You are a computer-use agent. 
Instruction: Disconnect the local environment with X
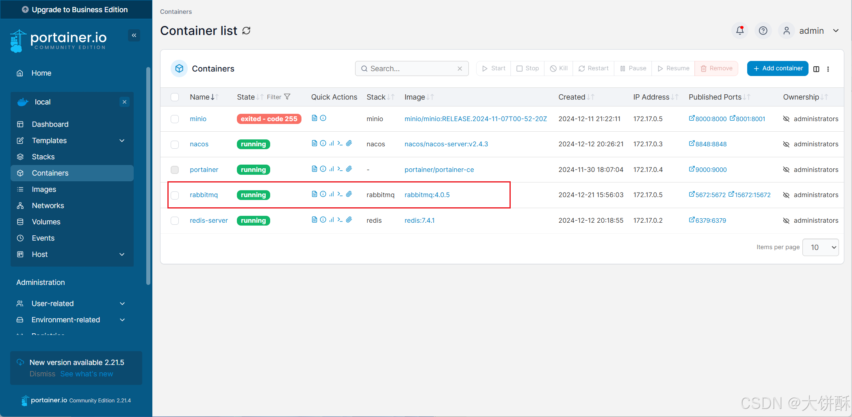click(124, 102)
